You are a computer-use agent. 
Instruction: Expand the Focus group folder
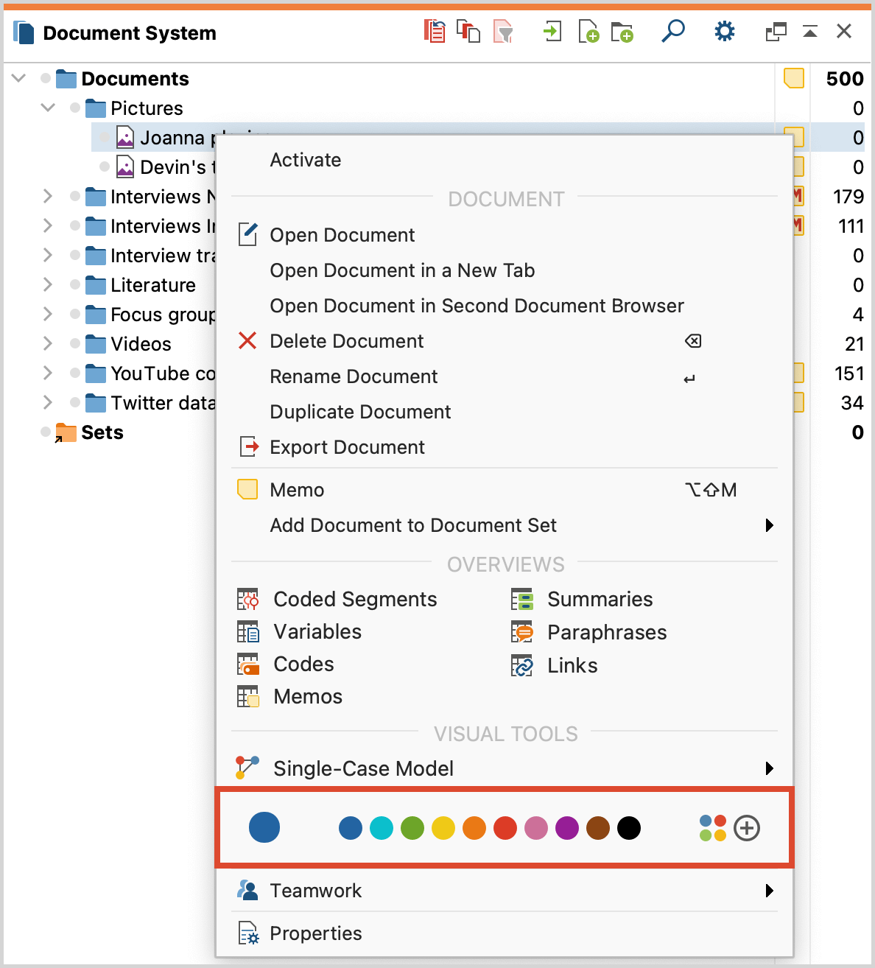tap(47, 315)
